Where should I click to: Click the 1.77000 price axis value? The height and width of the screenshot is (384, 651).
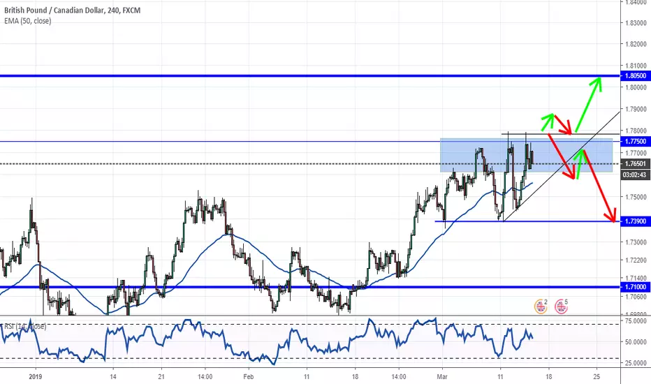coord(636,153)
